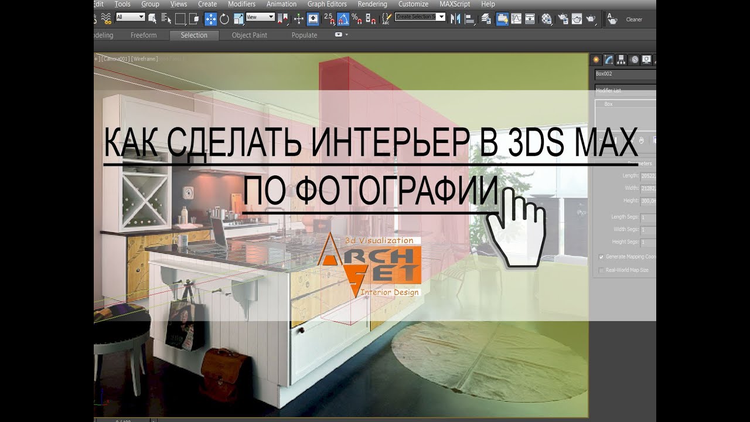Toggle the Ribbon display icon

502,19
